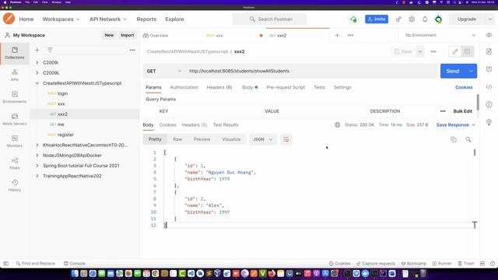Expand the C2009L collection
The height and width of the screenshot is (280, 498).
tap(37, 72)
